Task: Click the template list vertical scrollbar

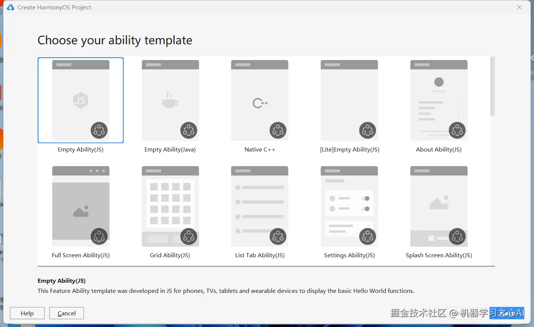Action: click(492, 86)
